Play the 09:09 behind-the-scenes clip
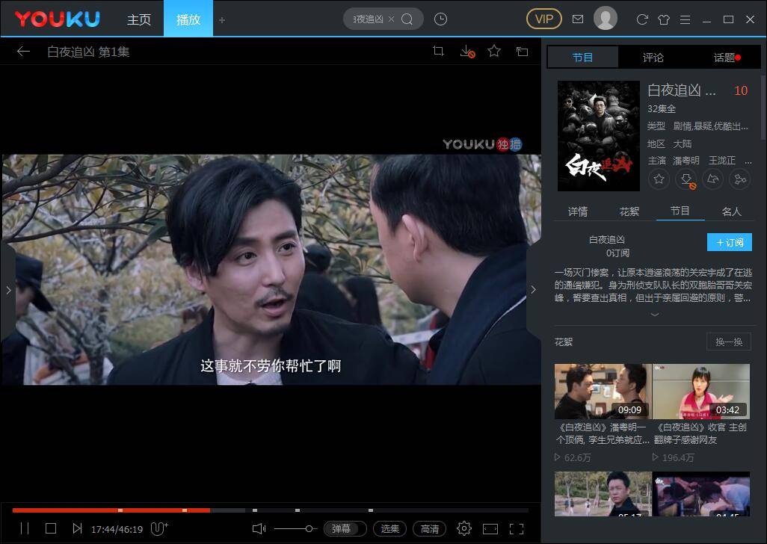Image resolution: width=767 pixels, height=544 pixels. coord(603,392)
